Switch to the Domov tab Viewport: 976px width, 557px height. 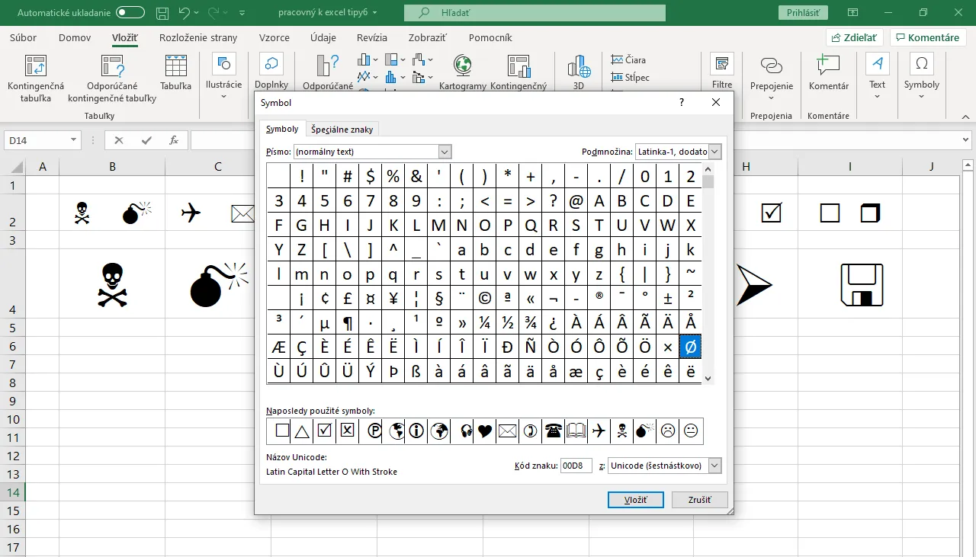(x=75, y=37)
